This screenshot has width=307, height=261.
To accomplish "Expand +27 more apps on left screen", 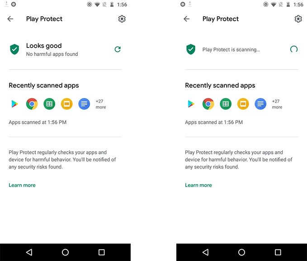I will point(101,104).
